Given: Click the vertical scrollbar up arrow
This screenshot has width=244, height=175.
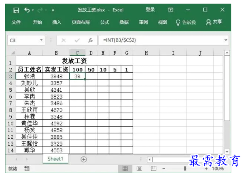Looking at the screenshot, I should pos(227,52).
